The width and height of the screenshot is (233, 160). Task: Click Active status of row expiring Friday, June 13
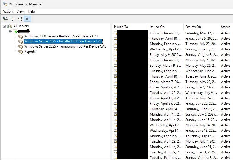[x=226, y=131]
